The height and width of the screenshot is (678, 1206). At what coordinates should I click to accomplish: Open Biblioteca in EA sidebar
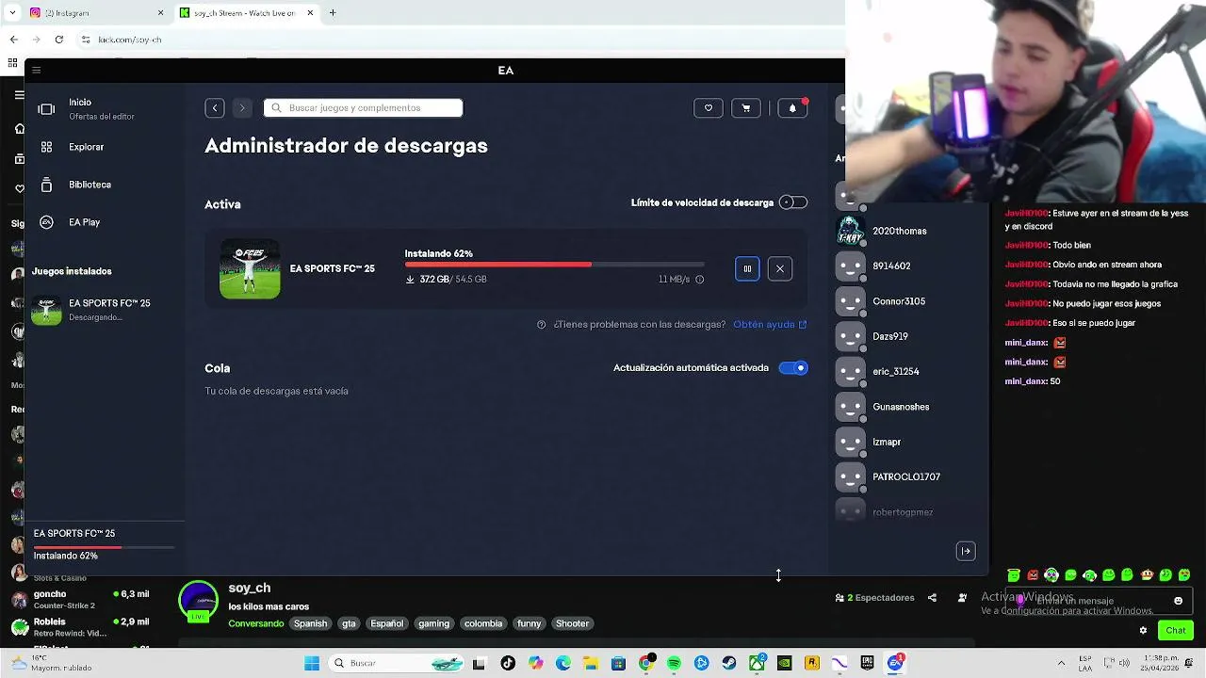[90, 185]
